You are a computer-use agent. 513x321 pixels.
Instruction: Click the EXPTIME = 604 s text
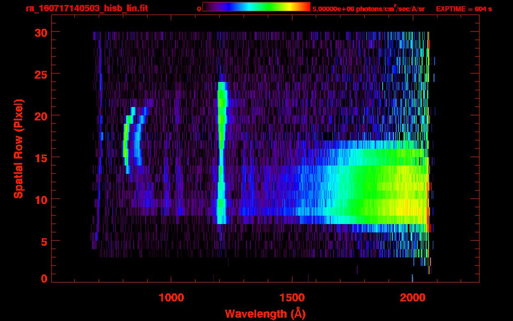(x=464, y=9)
